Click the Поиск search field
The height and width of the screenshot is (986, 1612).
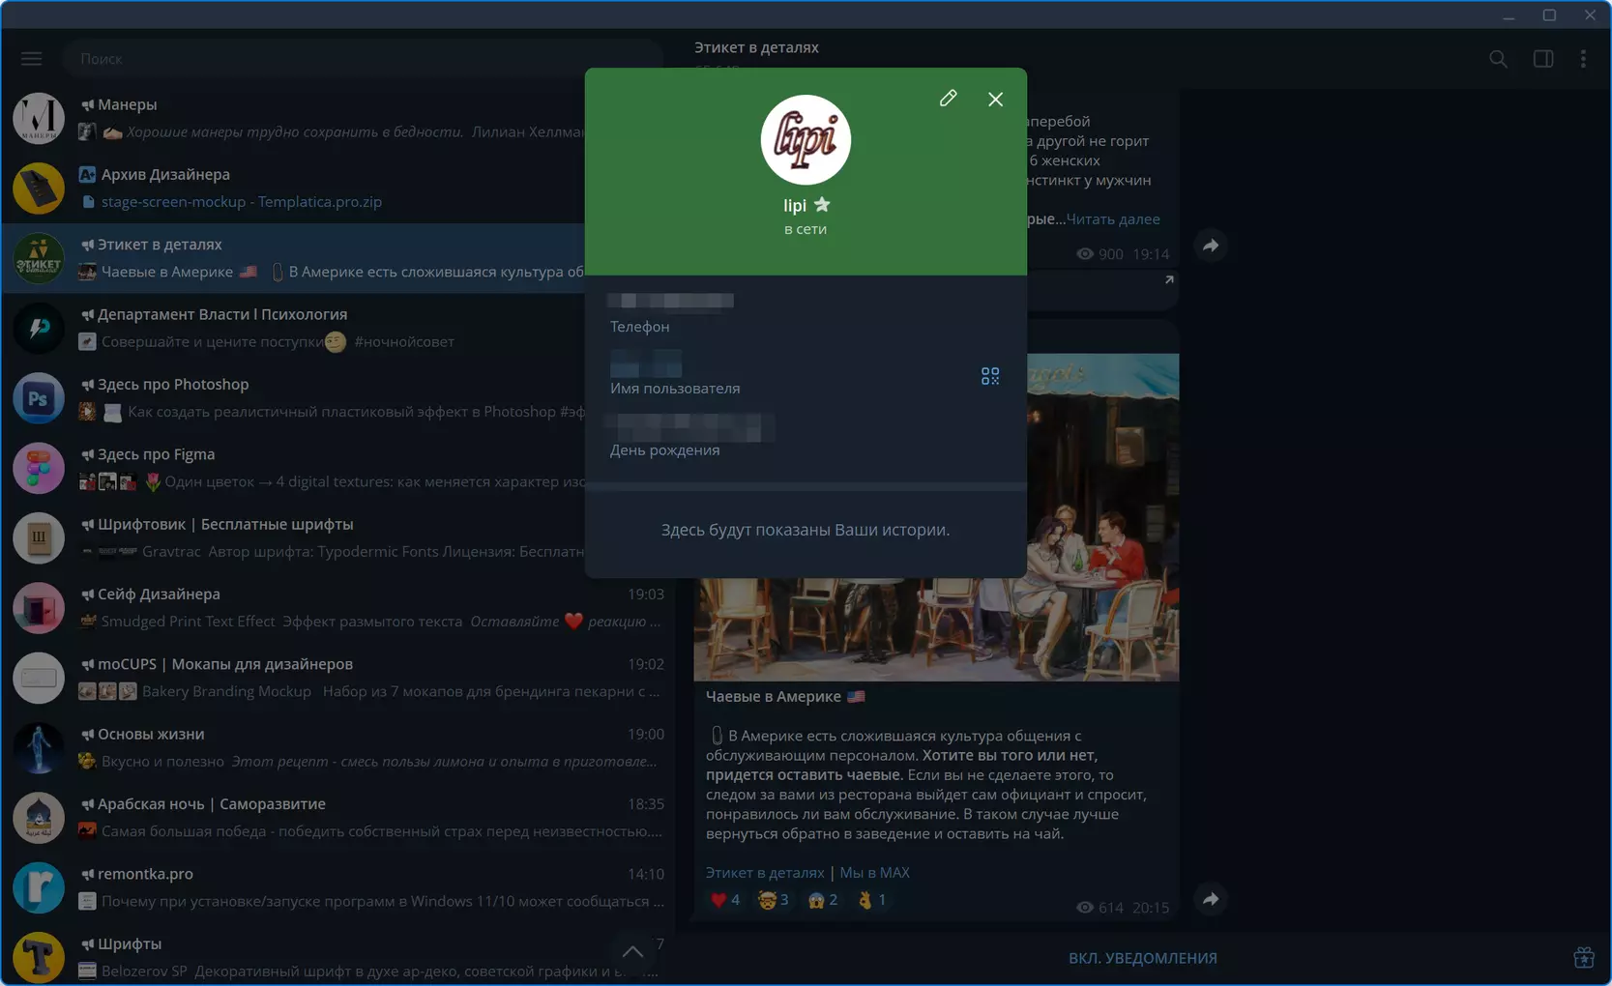pos(362,59)
